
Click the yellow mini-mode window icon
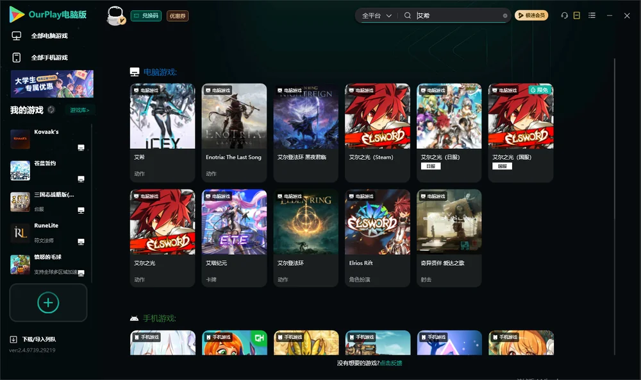point(577,15)
